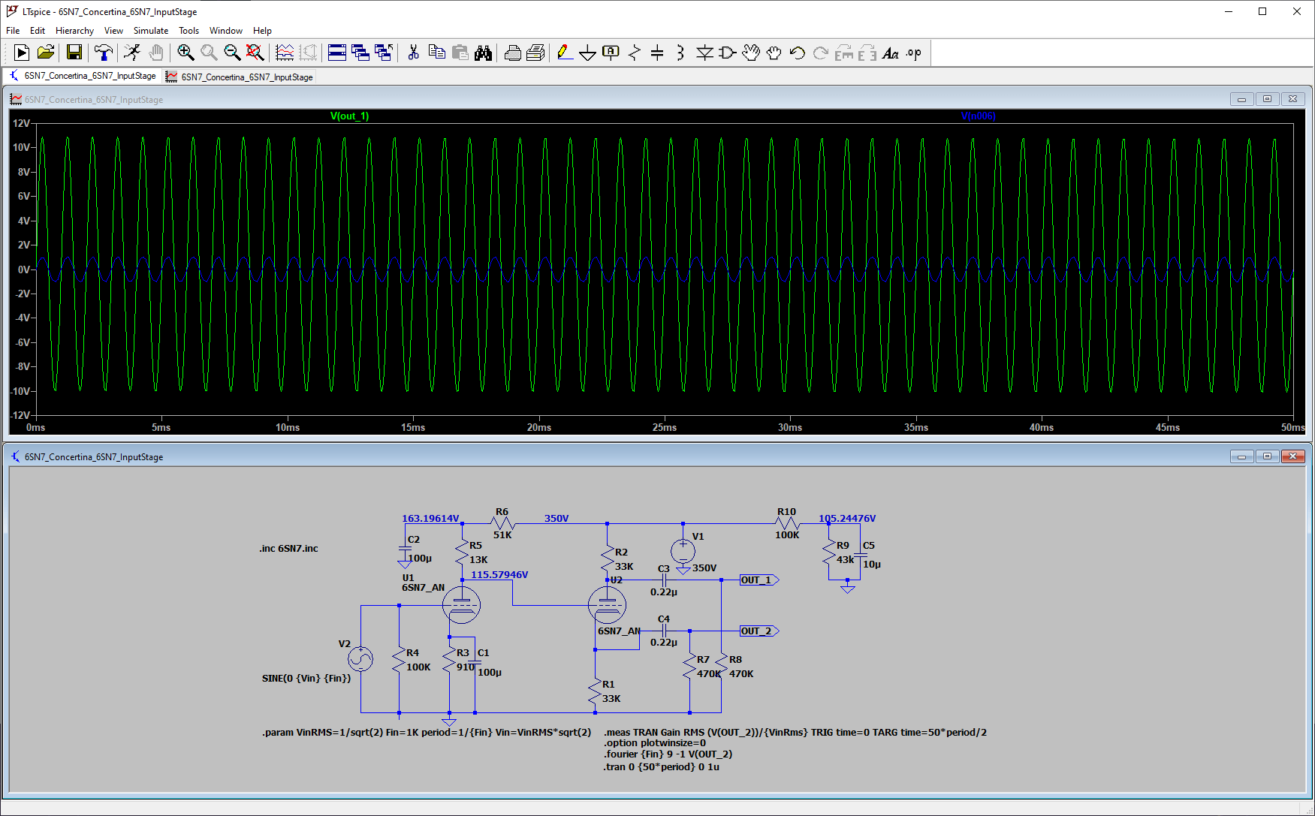Close the waveform plot pane
The image size is (1315, 816).
coord(1292,99)
